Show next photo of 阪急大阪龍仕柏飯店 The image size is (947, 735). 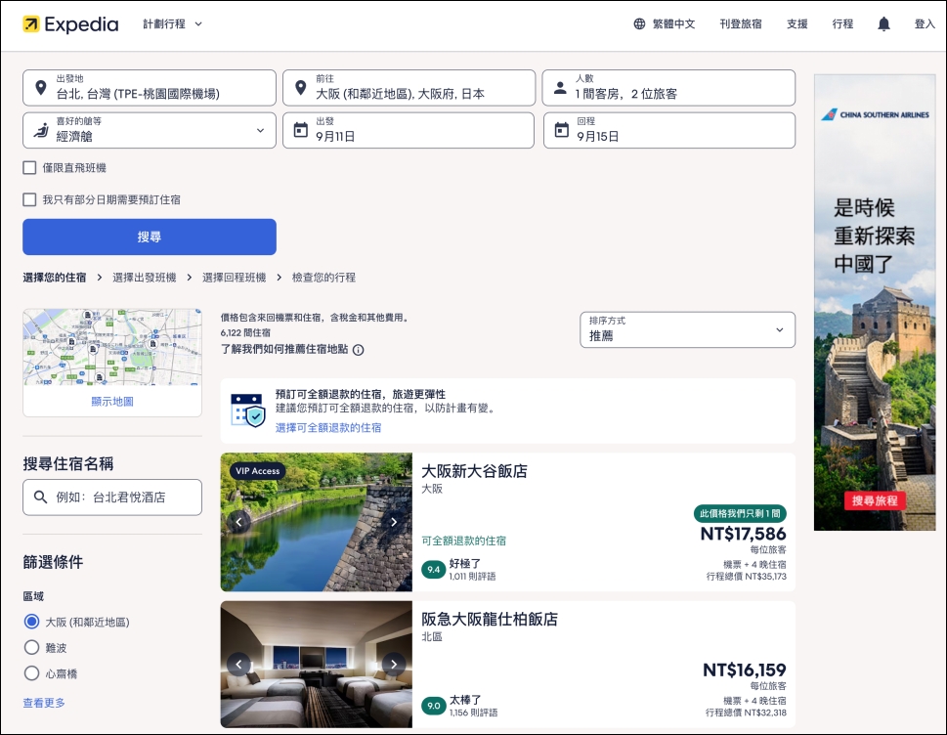tap(394, 665)
